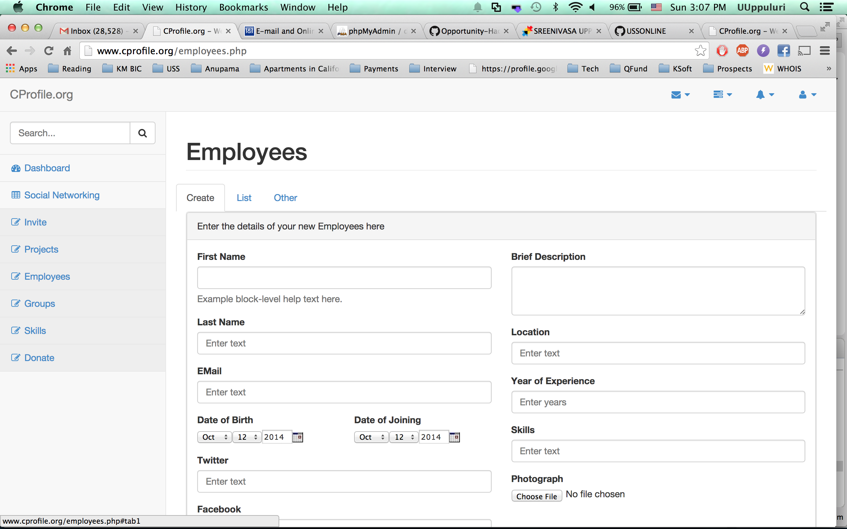
Task: Reload the page with refresh button
Action: [49, 51]
